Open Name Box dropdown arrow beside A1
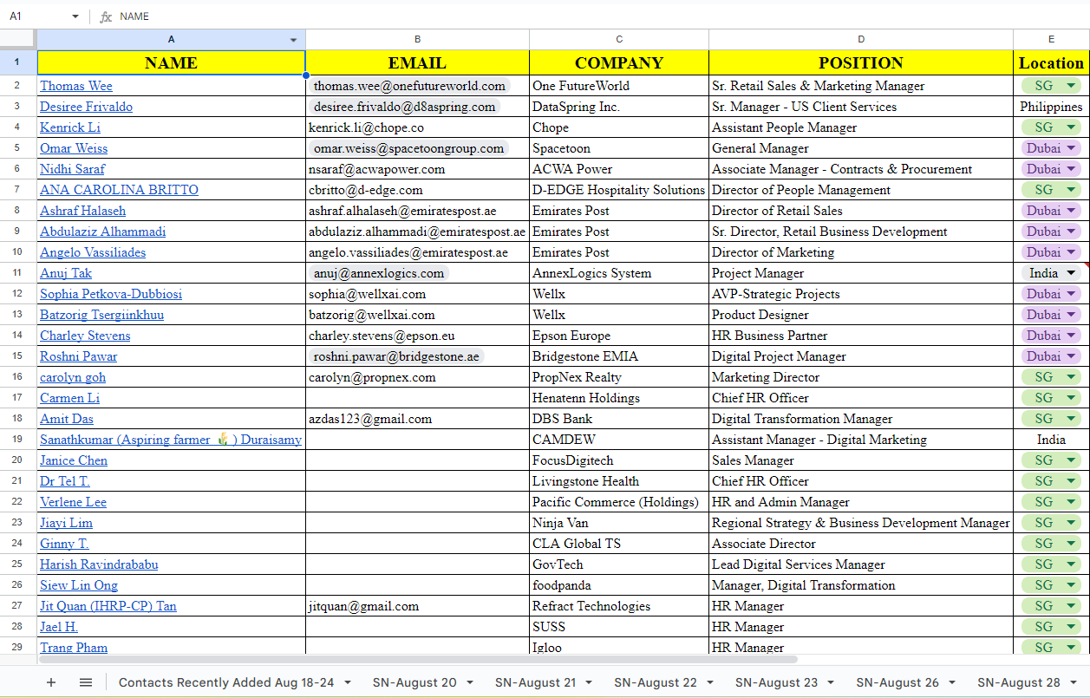This screenshot has width=1090, height=698. point(75,16)
